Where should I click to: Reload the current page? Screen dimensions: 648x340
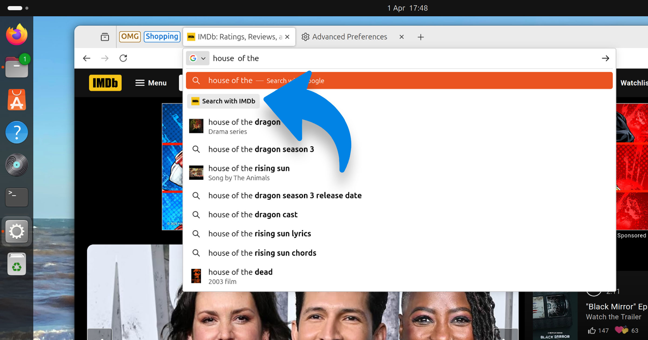point(123,58)
